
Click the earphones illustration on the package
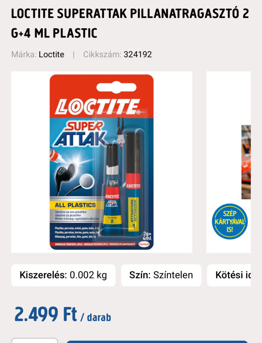(x=73, y=179)
